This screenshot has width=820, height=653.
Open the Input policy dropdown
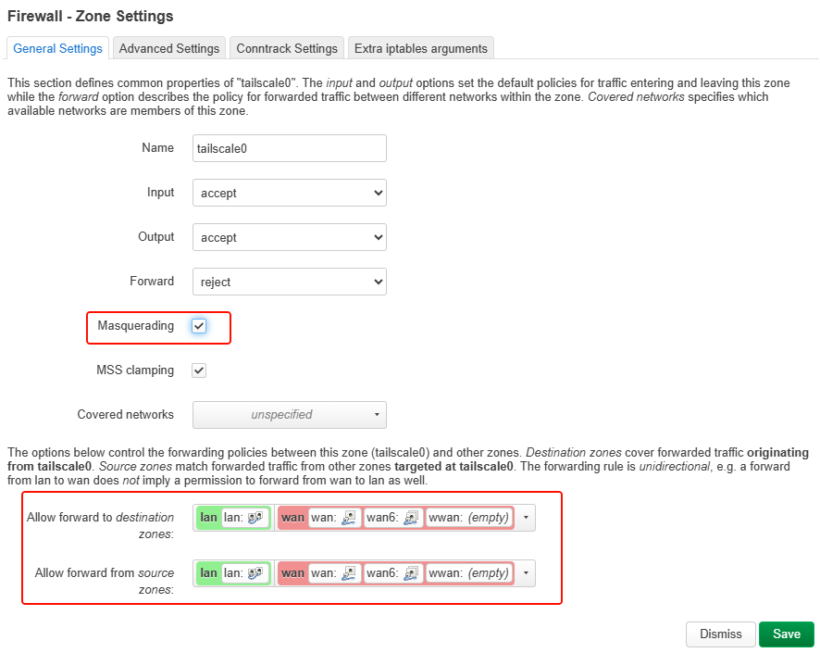tap(289, 193)
